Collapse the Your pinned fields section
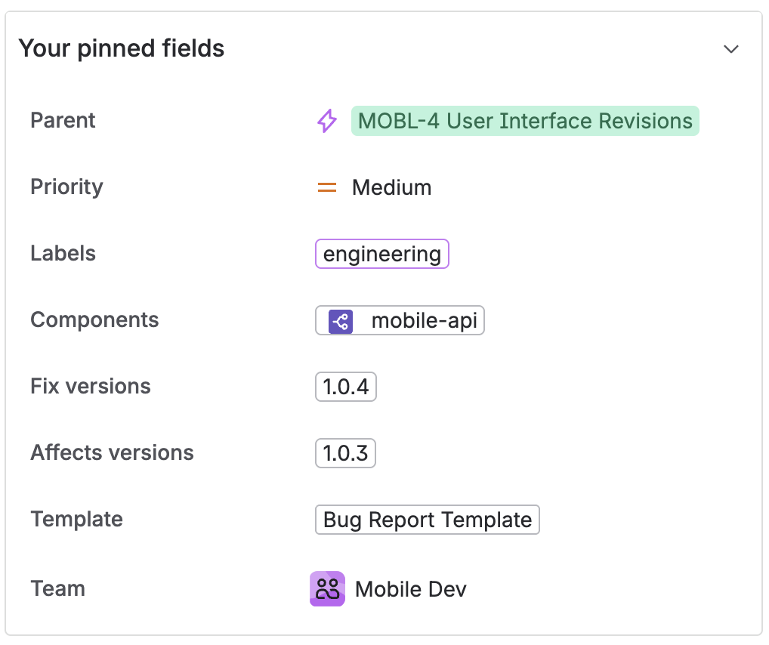Viewport: 769px width, 645px height. coord(730,49)
